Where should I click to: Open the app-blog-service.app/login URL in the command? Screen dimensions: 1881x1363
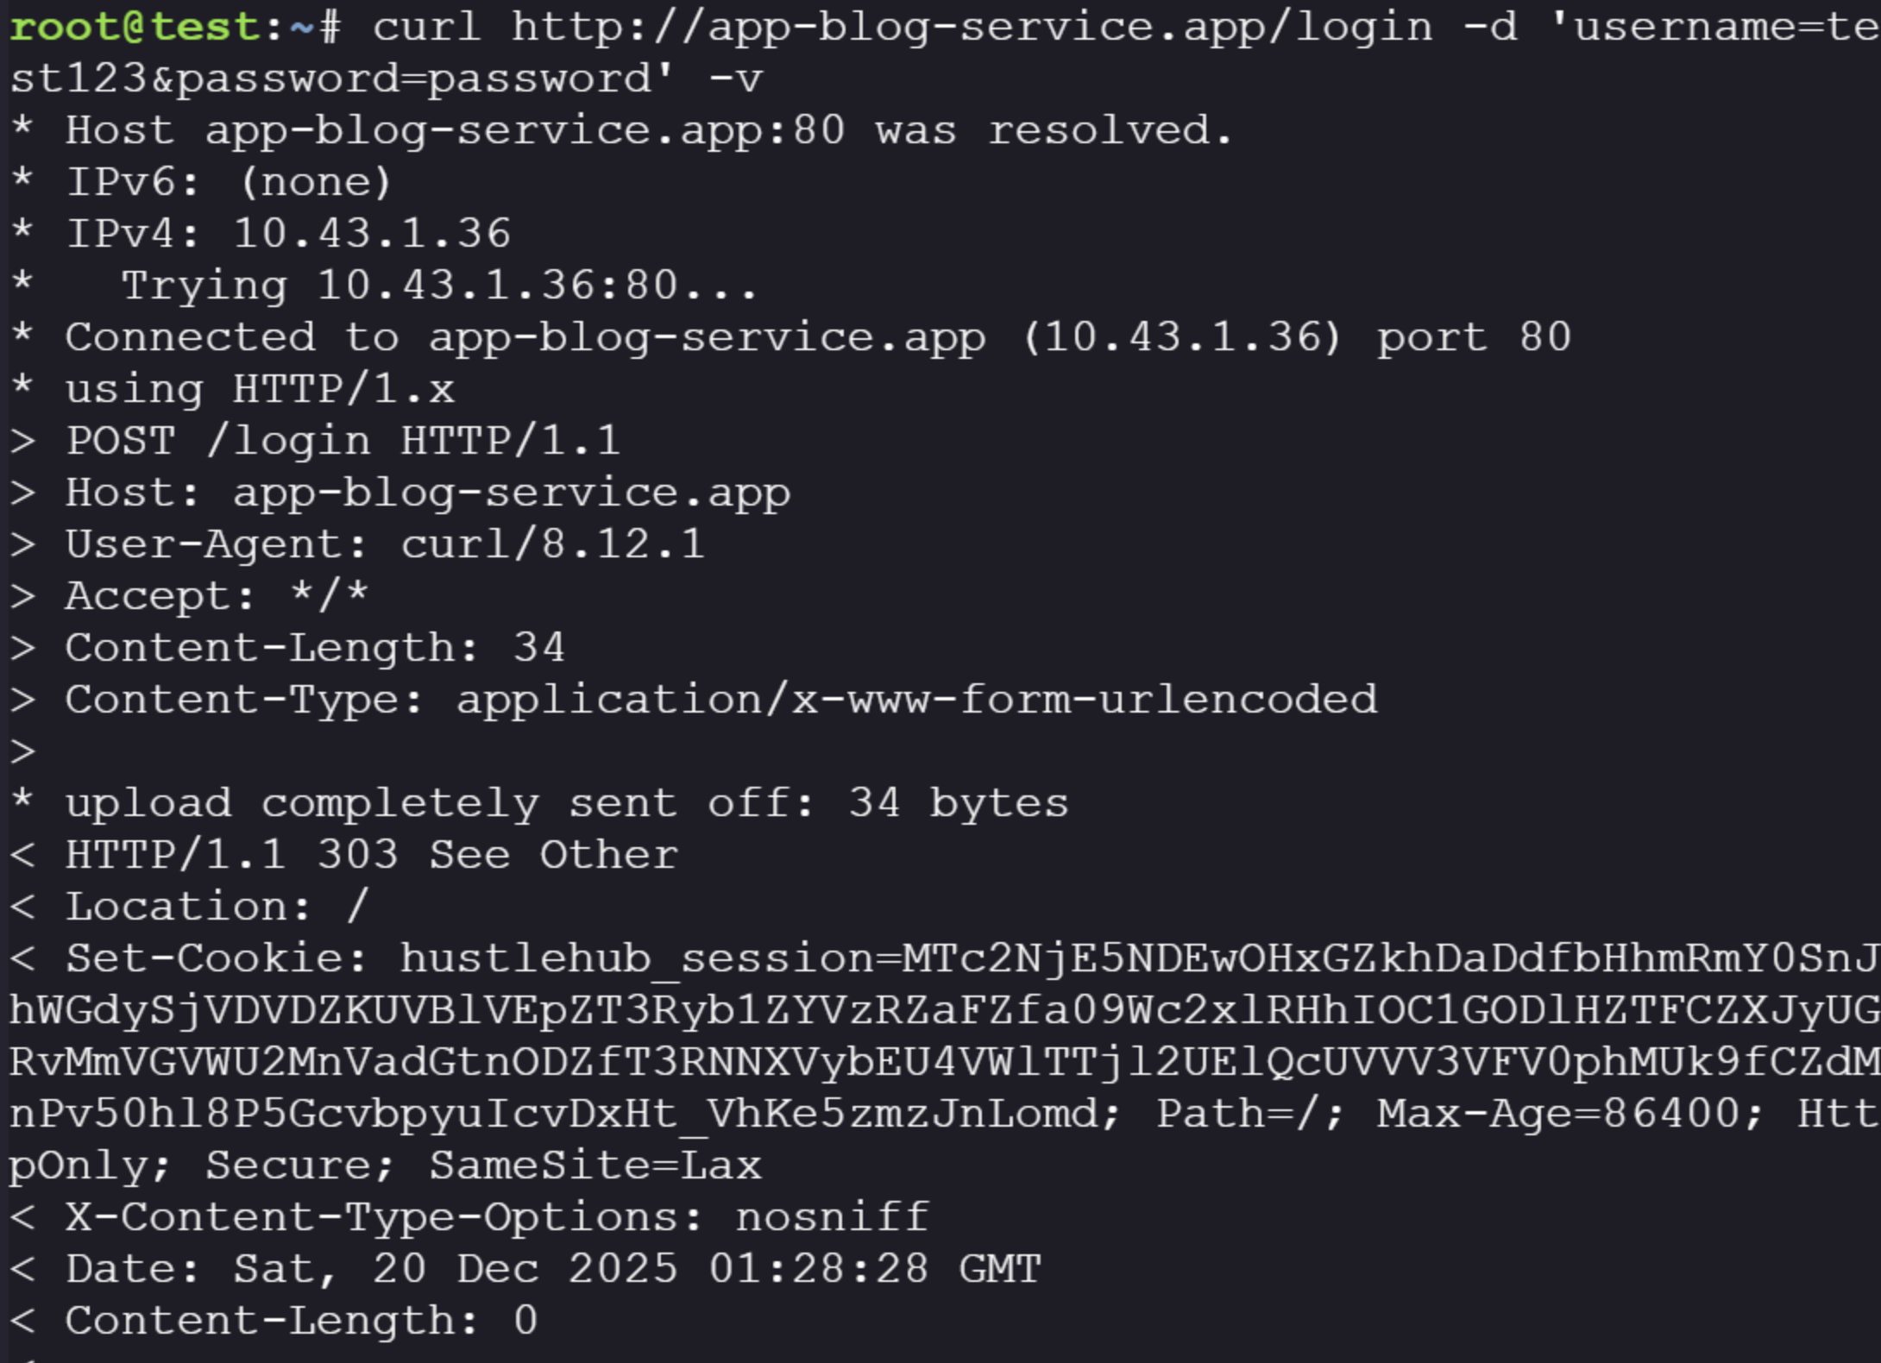pos(972,27)
